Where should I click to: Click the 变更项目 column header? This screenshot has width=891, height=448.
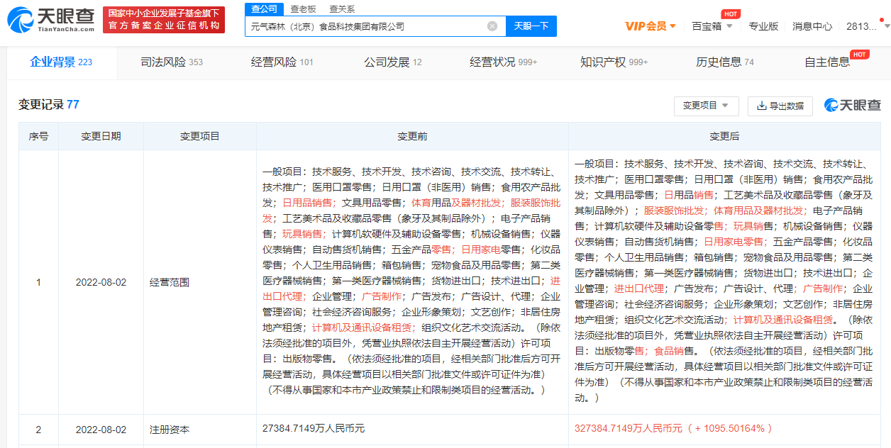pos(200,136)
